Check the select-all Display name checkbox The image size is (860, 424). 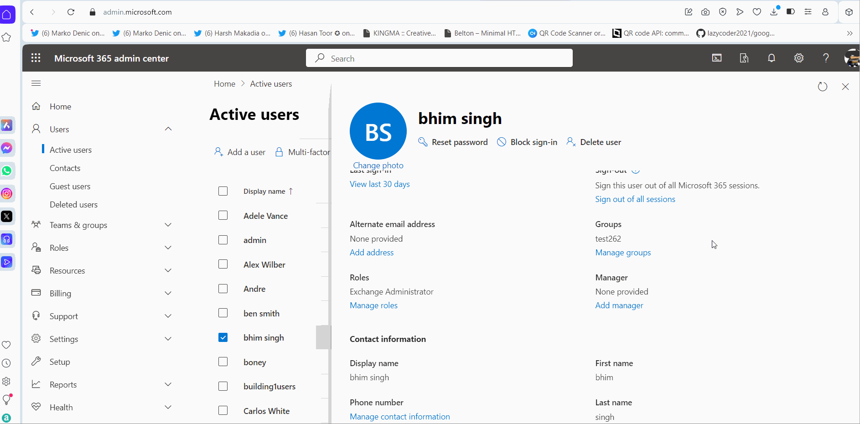[x=223, y=191]
